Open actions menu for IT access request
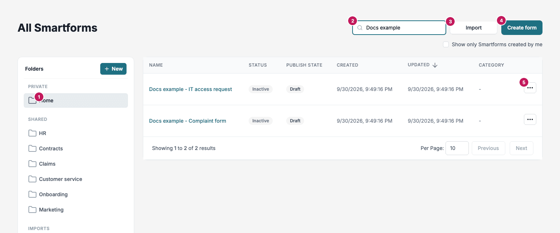 coord(530,88)
